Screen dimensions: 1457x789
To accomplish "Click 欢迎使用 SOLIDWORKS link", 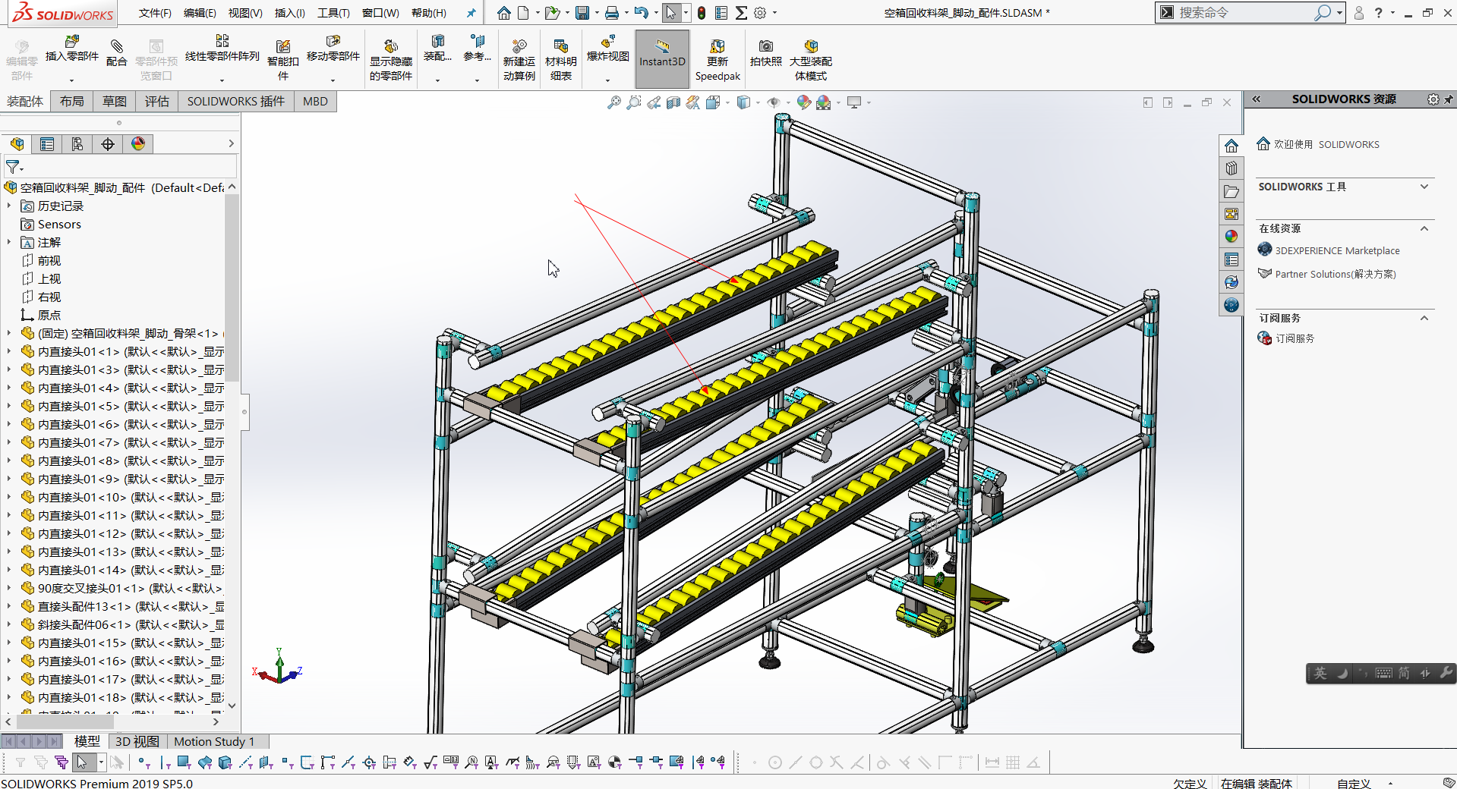I will click(1326, 144).
